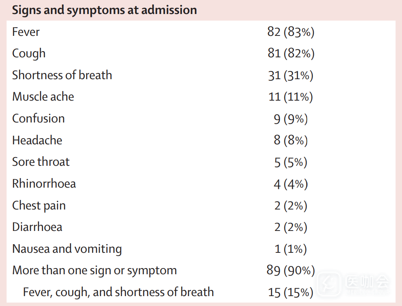Select the Fever row label
The height and width of the screenshot is (306, 402).
coord(26,32)
